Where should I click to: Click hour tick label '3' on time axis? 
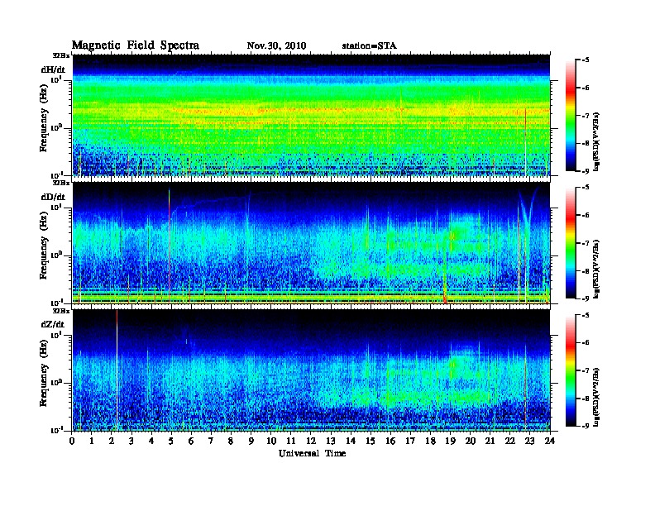[131, 441]
